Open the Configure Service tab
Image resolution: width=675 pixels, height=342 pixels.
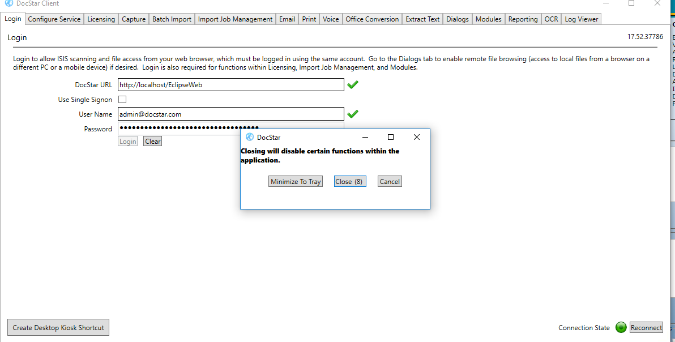54,19
